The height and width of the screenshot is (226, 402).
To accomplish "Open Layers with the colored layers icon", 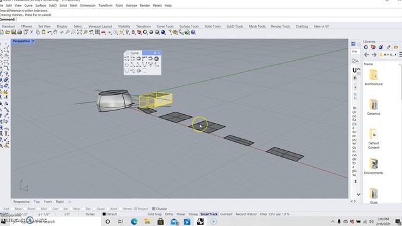I will 139,32.
